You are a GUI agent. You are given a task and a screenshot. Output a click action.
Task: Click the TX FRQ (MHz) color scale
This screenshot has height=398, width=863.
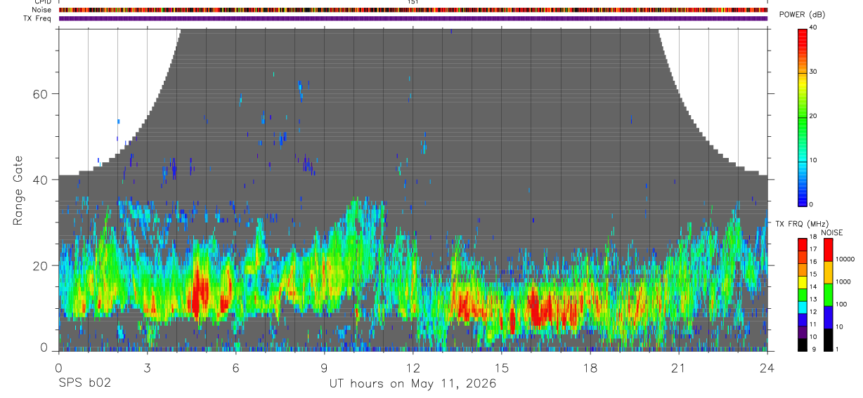pos(803,295)
